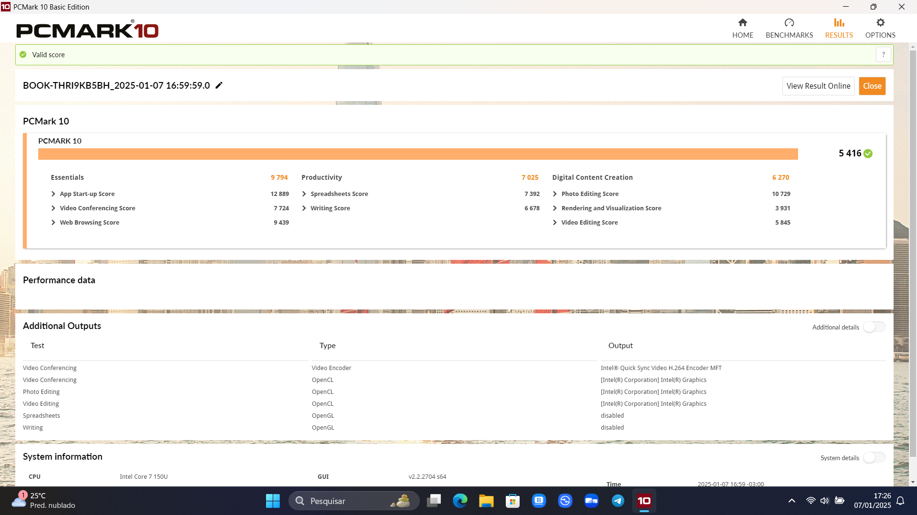The image size is (917, 515).
Task: Expand the Video Editing Score row
Action: (555, 223)
